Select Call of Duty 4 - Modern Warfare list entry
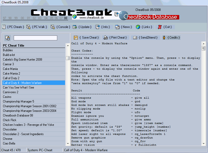Screen dimensions: 208x153 34,83
